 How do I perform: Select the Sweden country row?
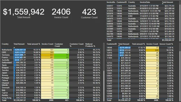click(x=51, y=70)
